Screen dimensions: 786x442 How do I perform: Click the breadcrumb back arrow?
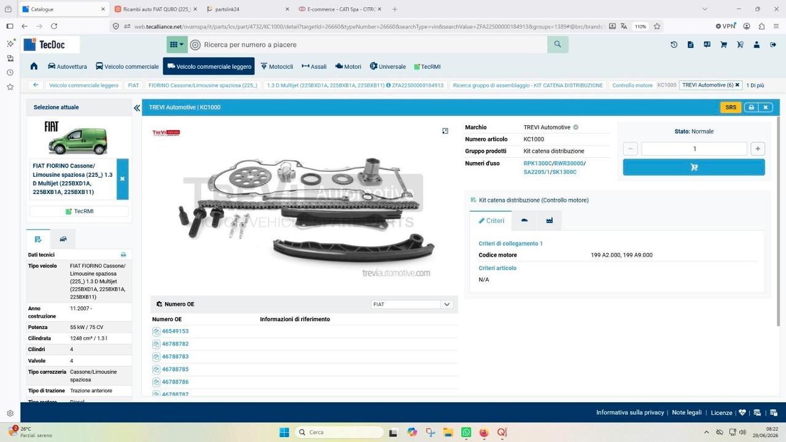[x=36, y=85]
